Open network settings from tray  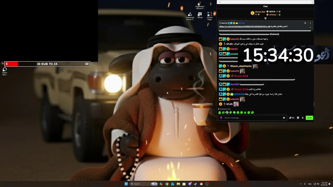tap(315, 184)
